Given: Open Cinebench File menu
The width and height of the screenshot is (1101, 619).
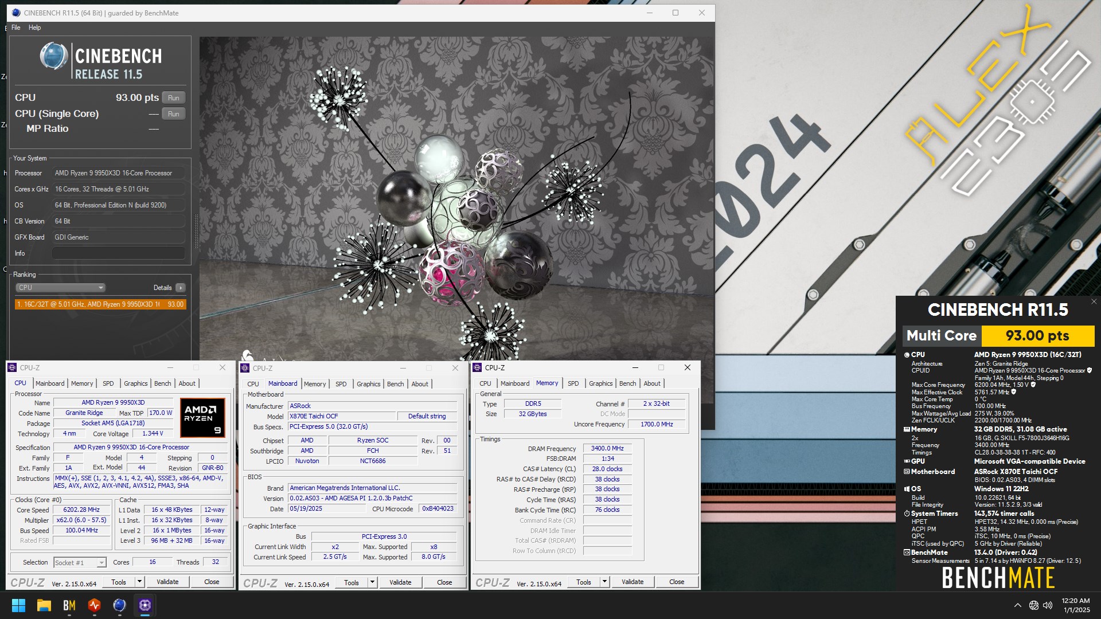Looking at the screenshot, I should (16, 28).
